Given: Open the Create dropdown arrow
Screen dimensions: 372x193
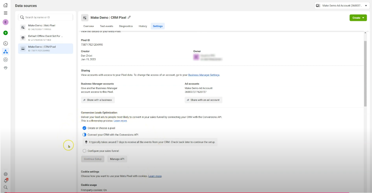Looking at the screenshot, I should click(x=363, y=18).
